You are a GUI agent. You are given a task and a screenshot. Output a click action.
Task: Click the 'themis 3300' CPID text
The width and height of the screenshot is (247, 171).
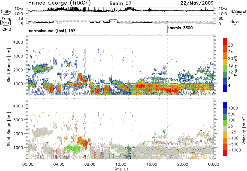180,28
